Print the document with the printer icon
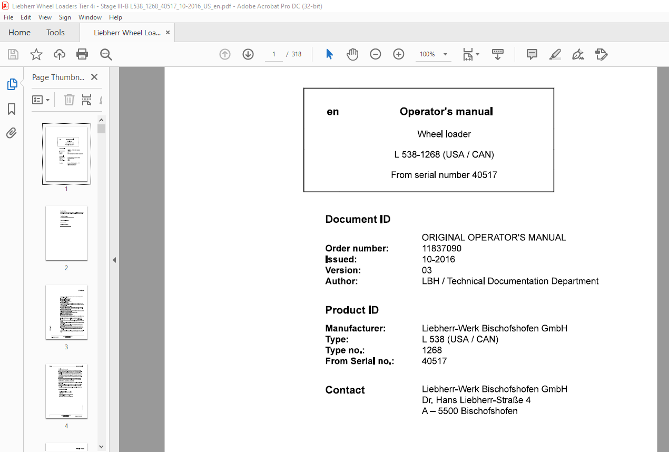Viewport: 669px width, 452px height. [x=82, y=54]
